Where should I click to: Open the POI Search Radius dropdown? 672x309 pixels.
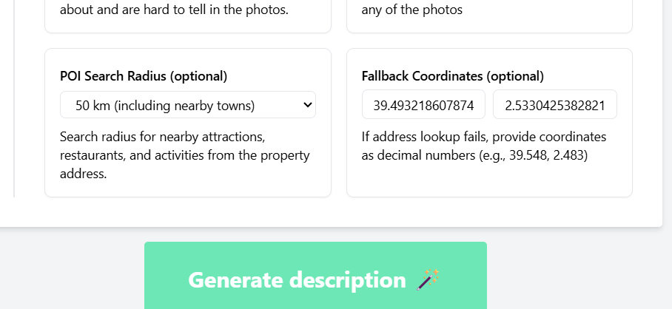click(188, 105)
